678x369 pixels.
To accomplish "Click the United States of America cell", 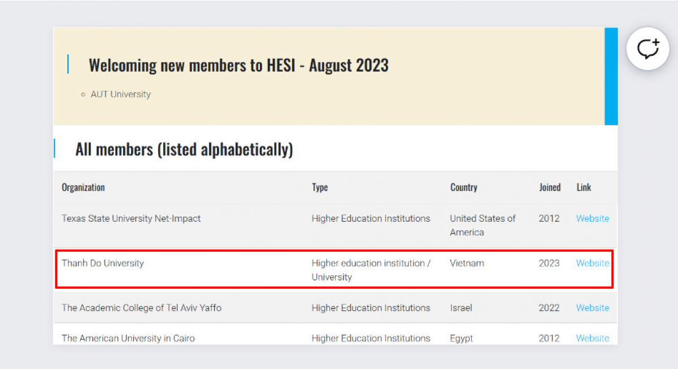I will [483, 225].
